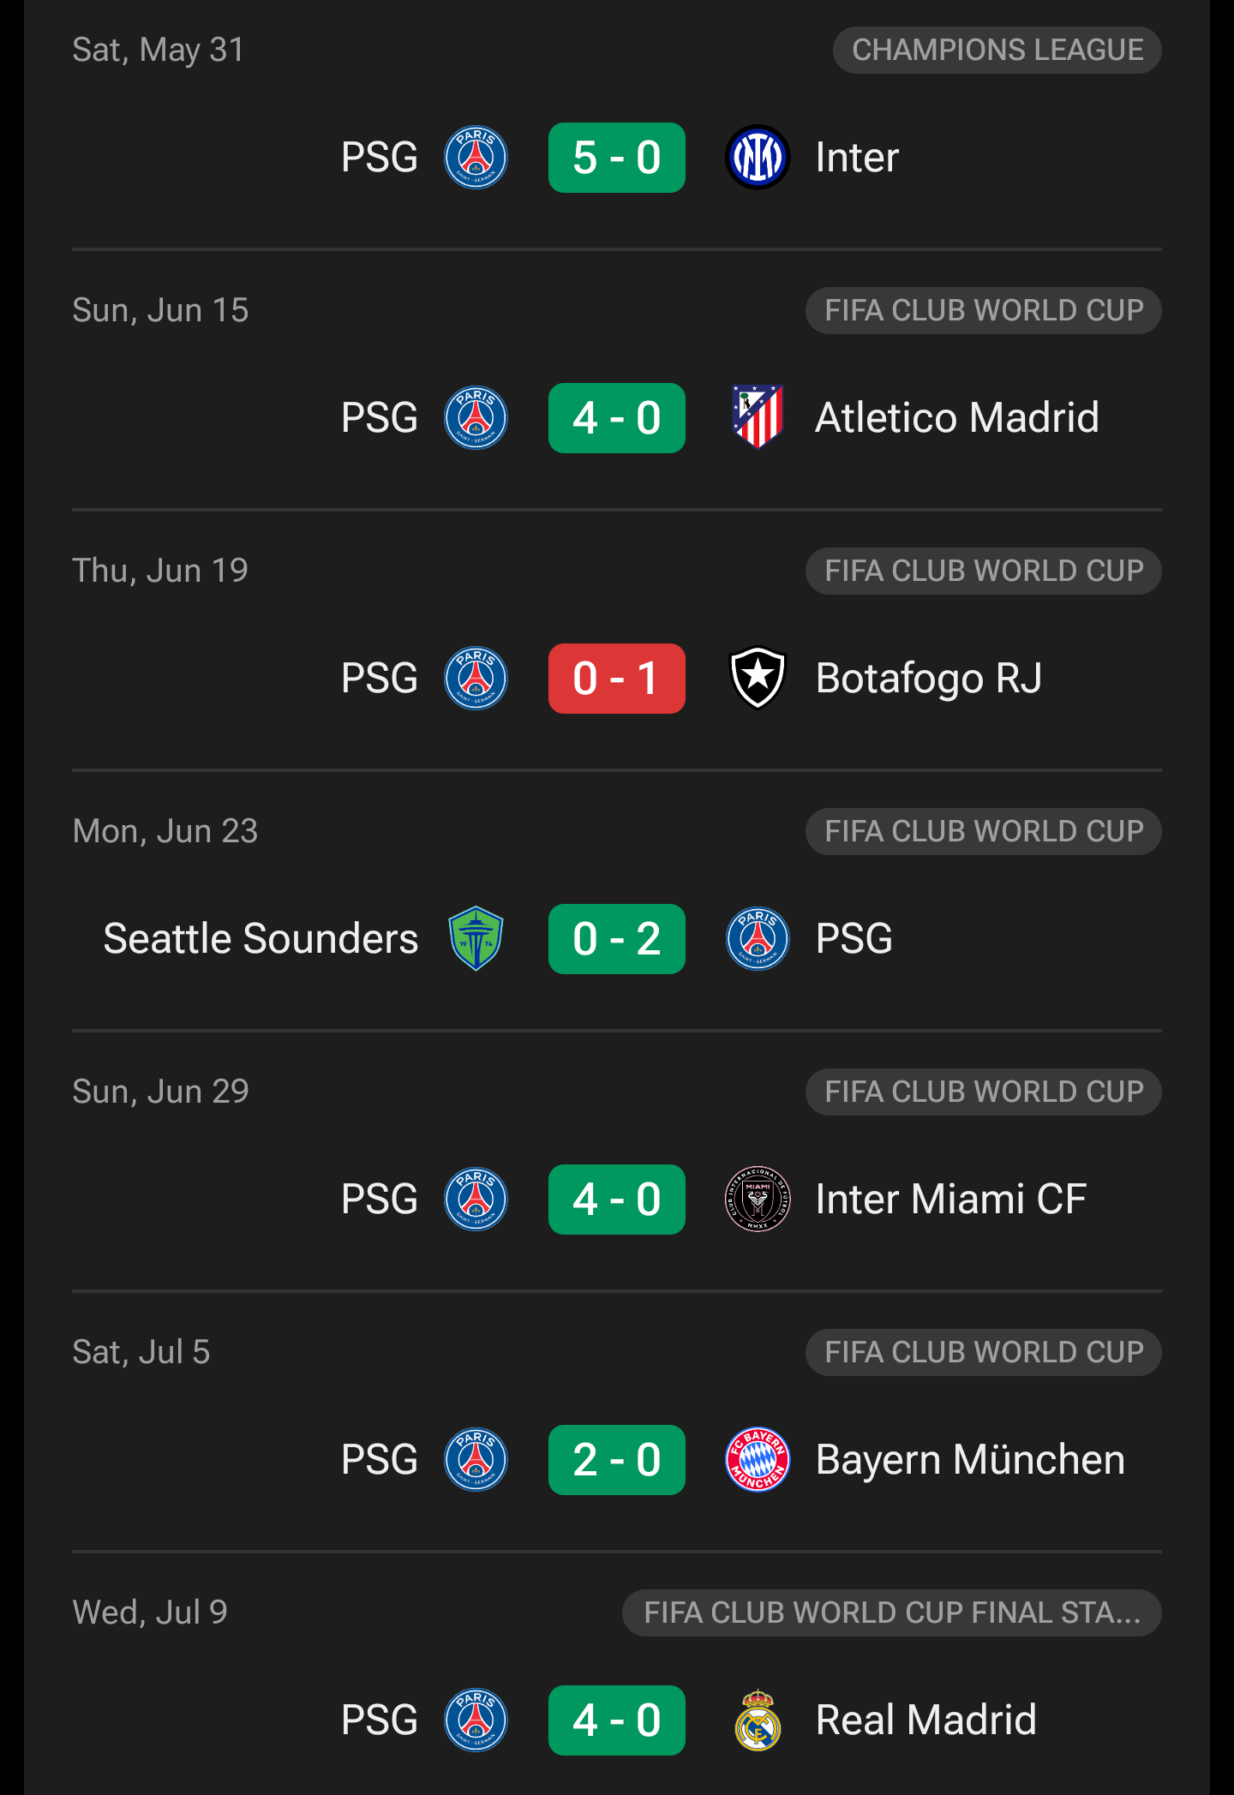1234x1795 pixels.
Task: Select the Atletico Madrid team name
Action: [x=957, y=418]
